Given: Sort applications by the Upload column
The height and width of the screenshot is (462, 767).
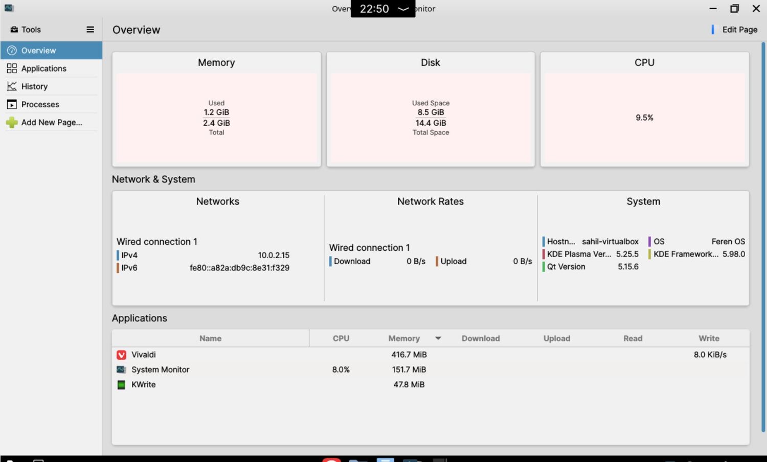Looking at the screenshot, I should tap(557, 338).
